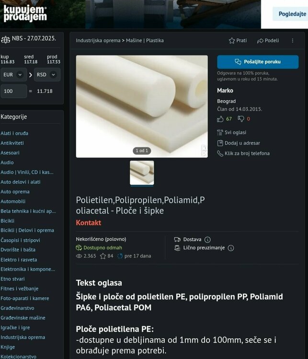
Task: Click Klik za broj telefona
Action: click(x=247, y=153)
